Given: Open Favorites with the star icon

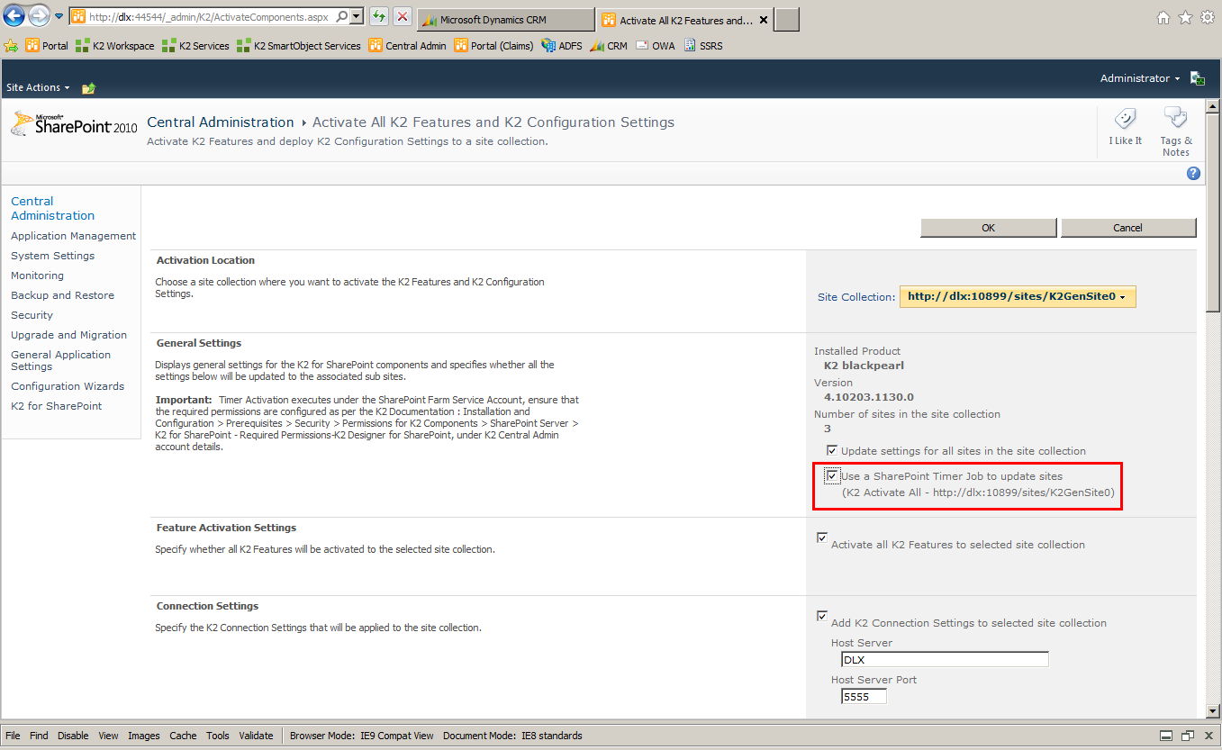Looking at the screenshot, I should click(x=1186, y=17).
